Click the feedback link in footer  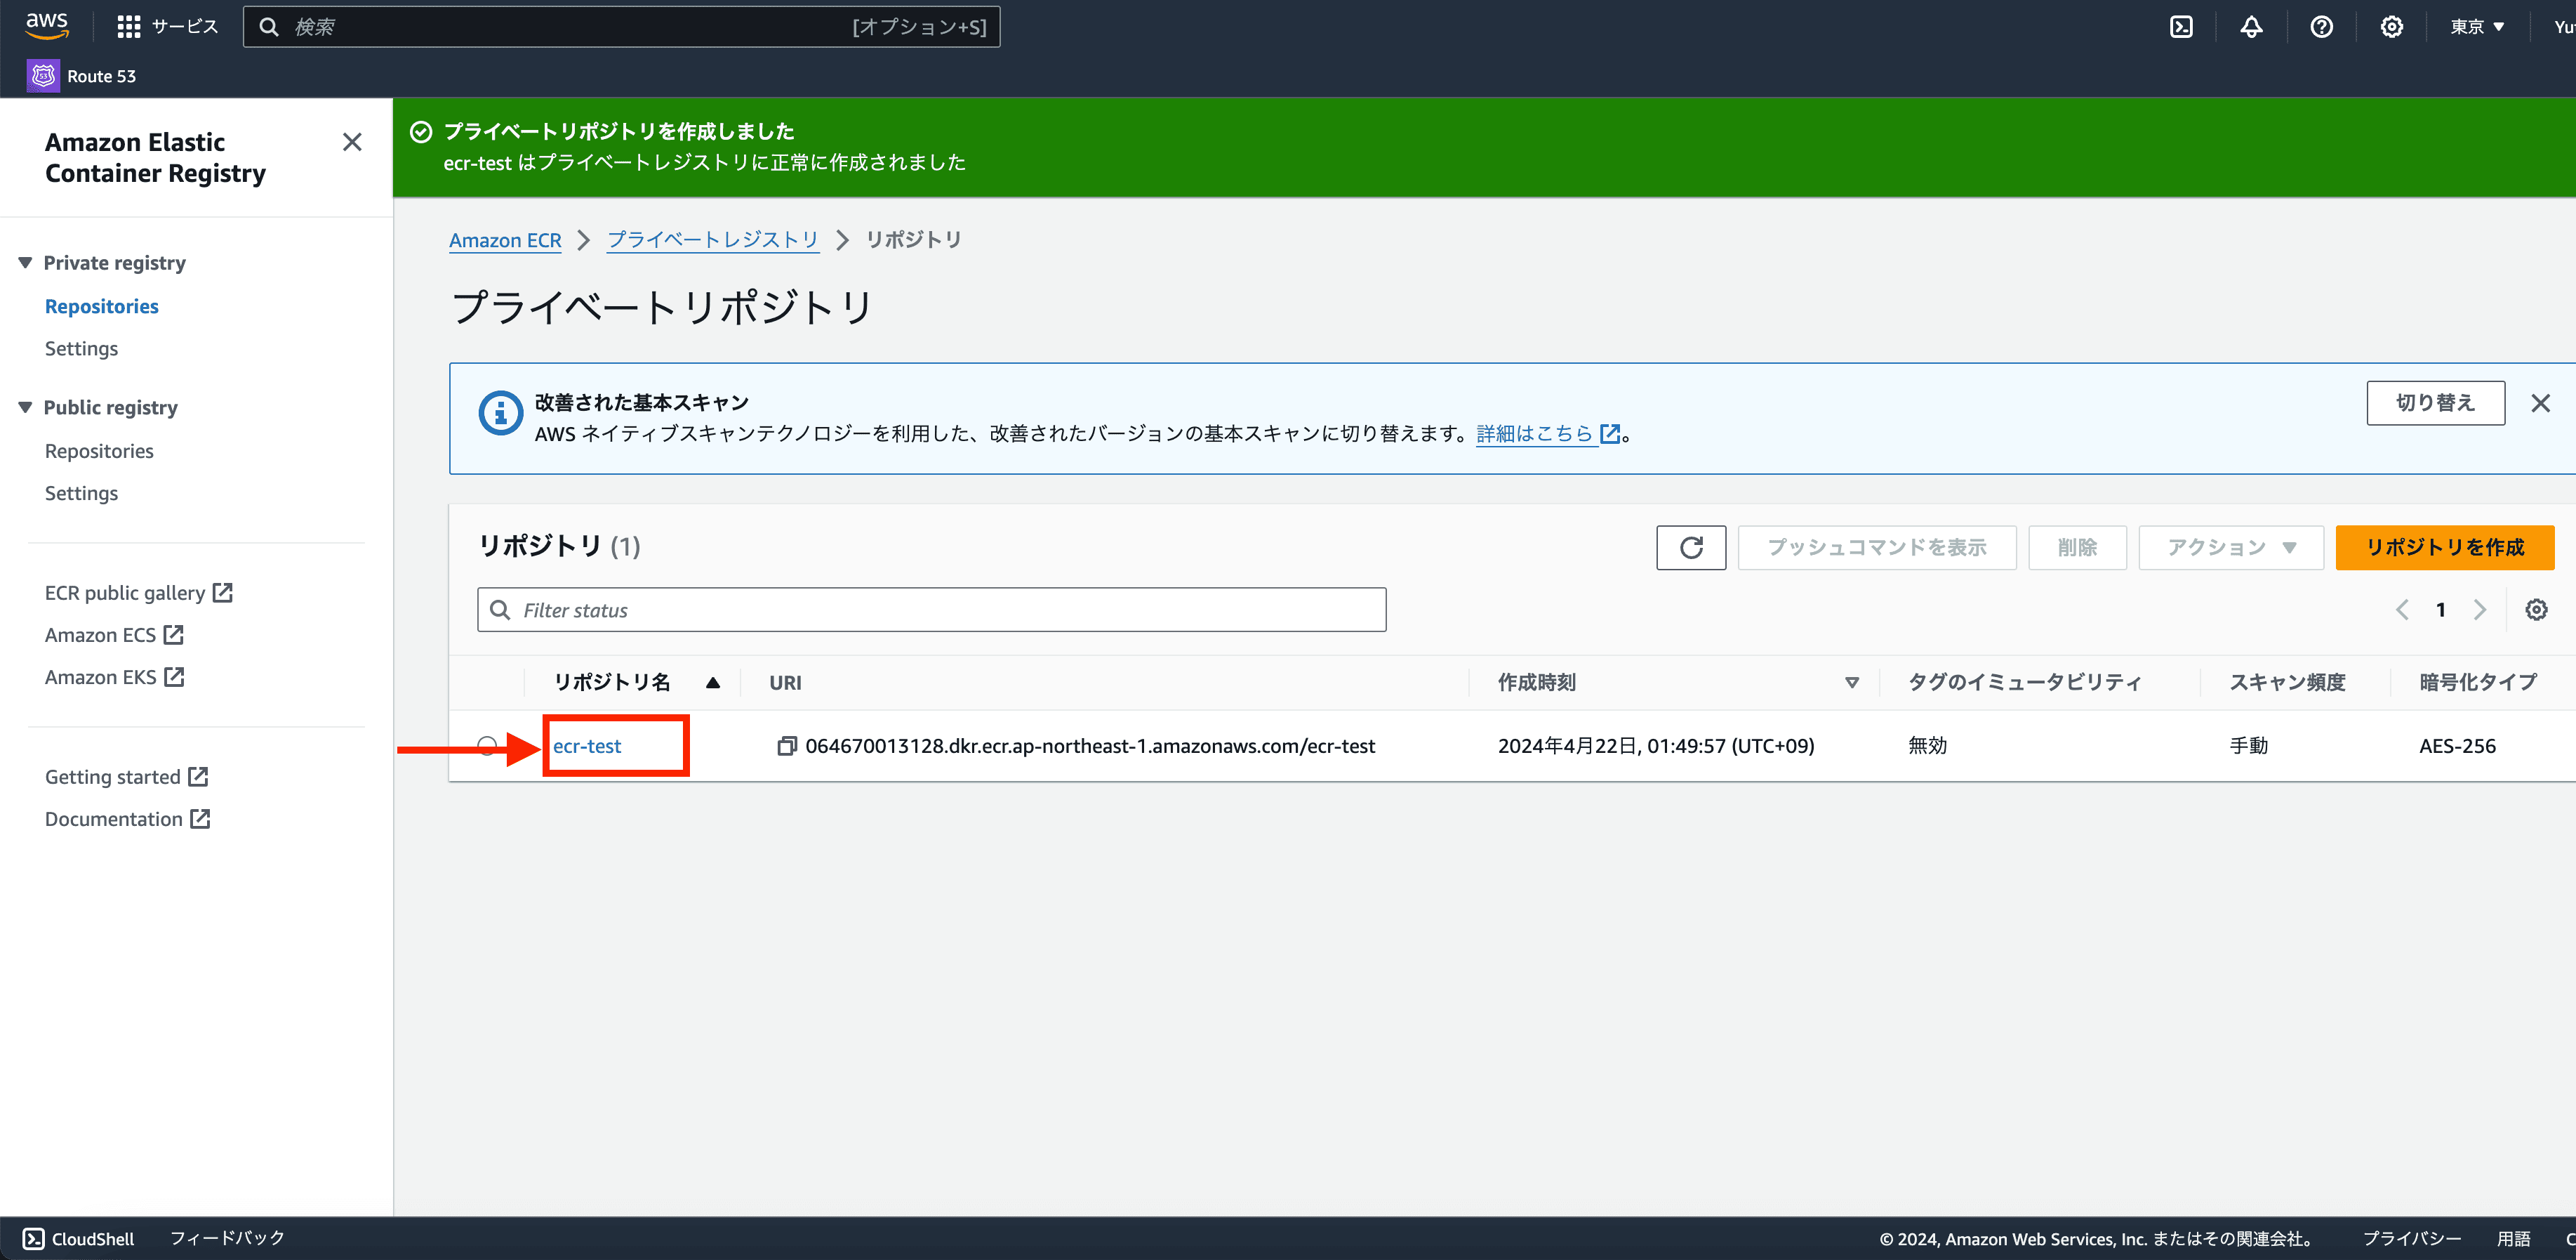(227, 1239)
